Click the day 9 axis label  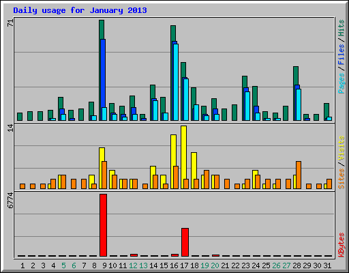coord(104,265)
